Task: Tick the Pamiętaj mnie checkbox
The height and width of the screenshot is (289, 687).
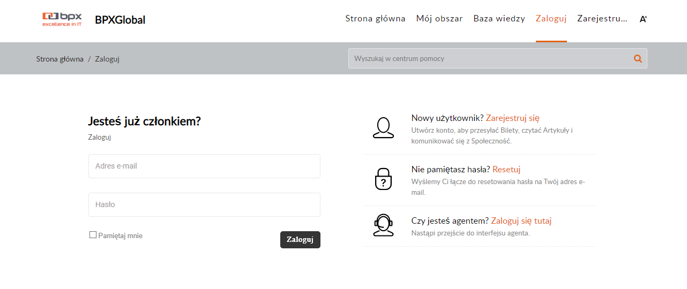Action: pyautogui.click(x=93, y=235)
